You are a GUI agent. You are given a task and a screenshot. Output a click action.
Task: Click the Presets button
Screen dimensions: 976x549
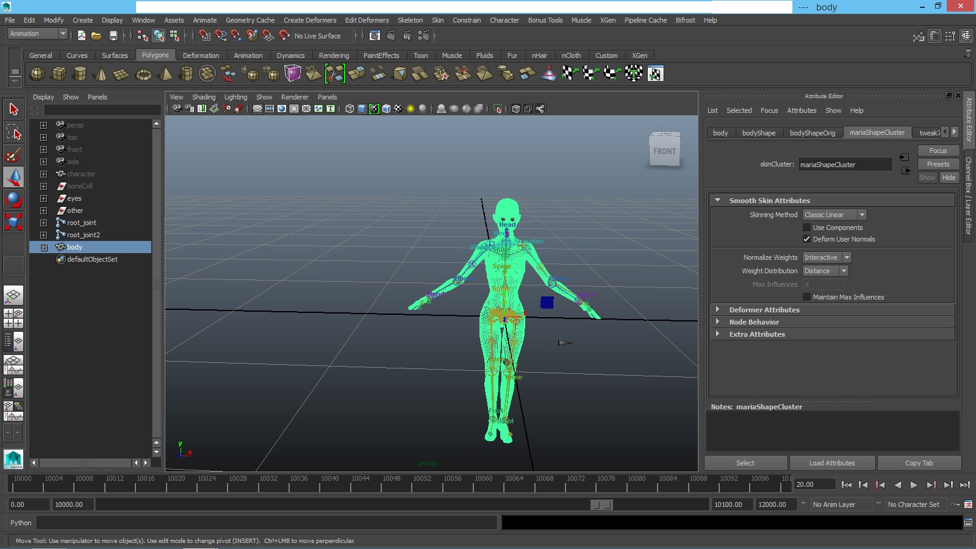click(938, 164)
